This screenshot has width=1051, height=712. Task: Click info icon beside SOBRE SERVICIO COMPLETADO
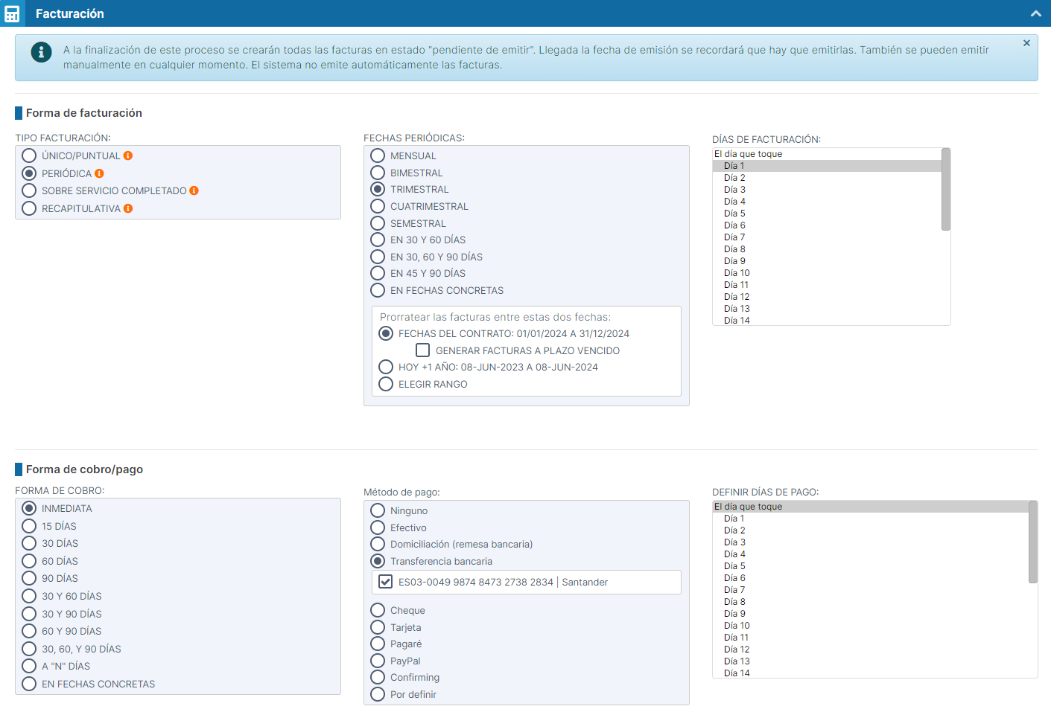tap(194, 190)
